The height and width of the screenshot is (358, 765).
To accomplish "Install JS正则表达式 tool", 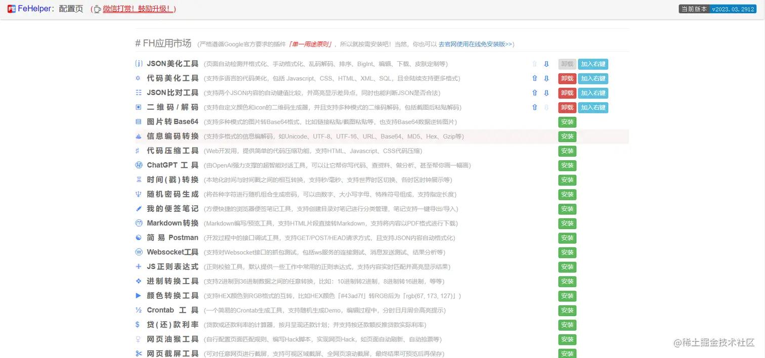I will [567, 266].
